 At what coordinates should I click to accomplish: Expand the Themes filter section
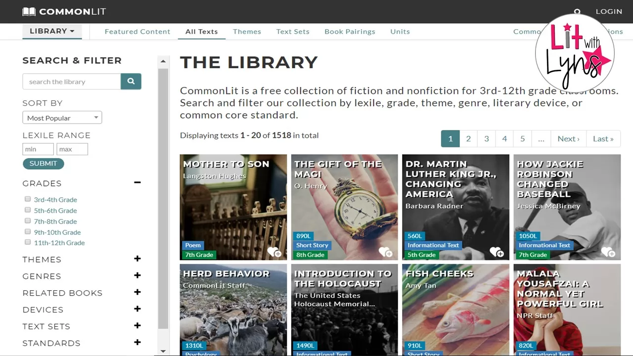pos(137,259)
